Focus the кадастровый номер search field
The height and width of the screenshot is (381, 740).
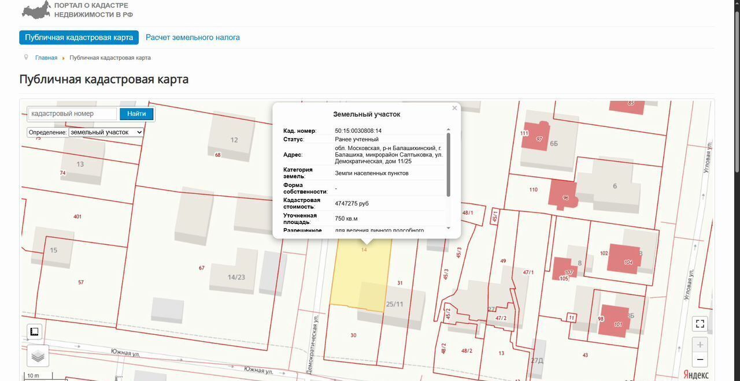click(x=73, y=114)
